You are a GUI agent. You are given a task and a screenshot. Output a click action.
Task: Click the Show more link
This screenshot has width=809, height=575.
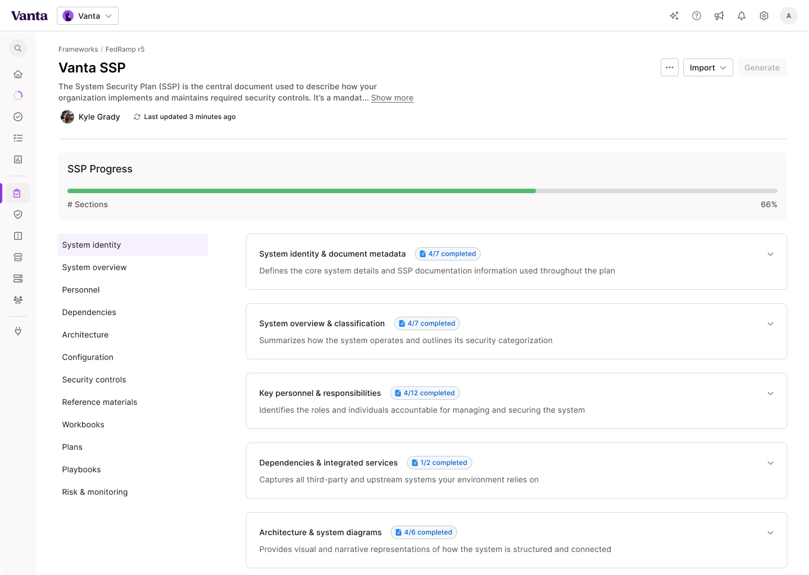(x=392, y=98)
